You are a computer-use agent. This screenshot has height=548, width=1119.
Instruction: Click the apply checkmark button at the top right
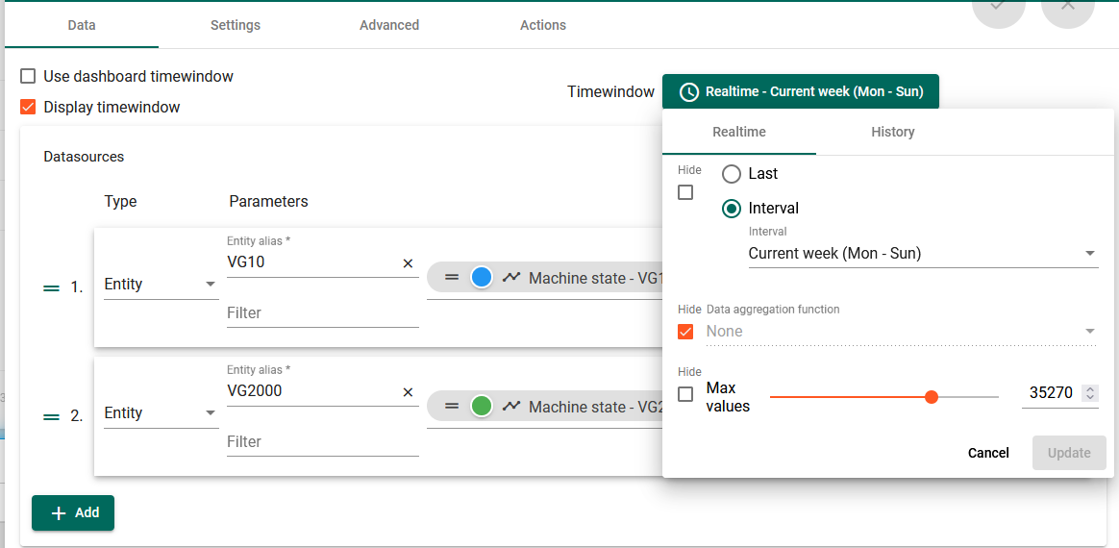pos(999,7)
